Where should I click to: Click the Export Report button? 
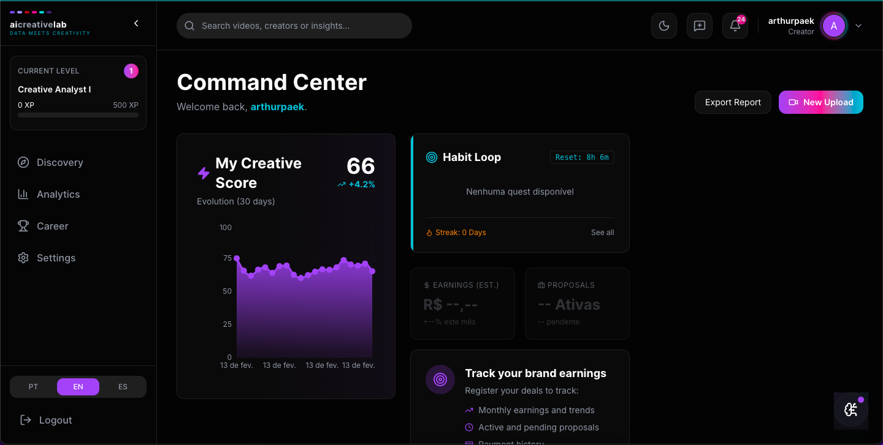coord(733,102)
